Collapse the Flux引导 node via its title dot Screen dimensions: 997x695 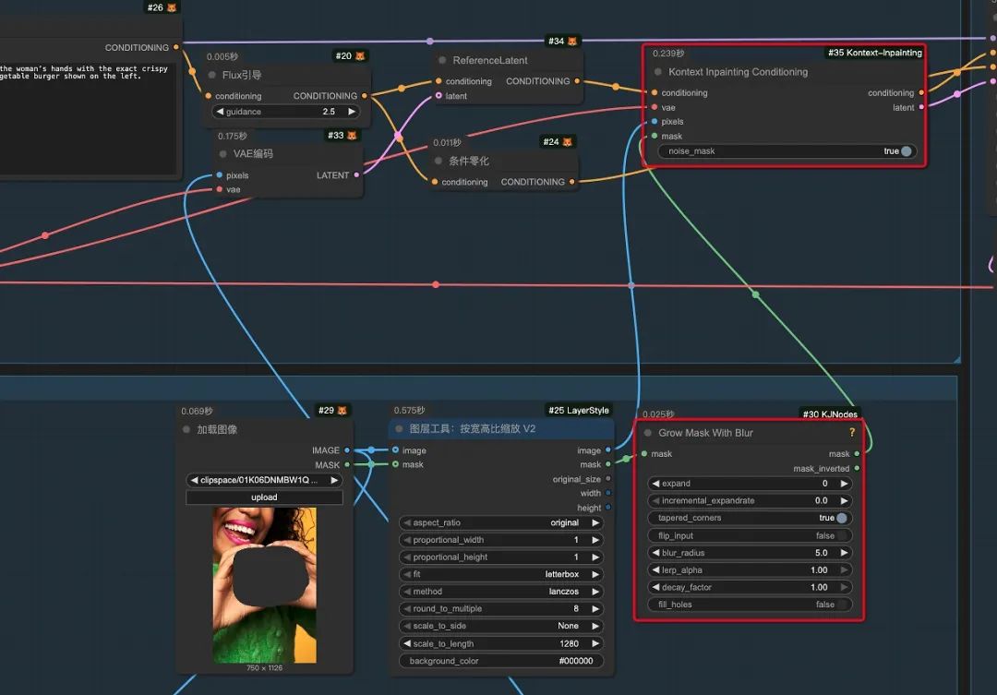(212, 75)
